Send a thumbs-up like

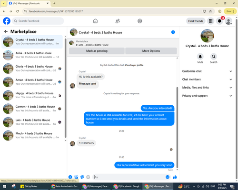point(175,177)
